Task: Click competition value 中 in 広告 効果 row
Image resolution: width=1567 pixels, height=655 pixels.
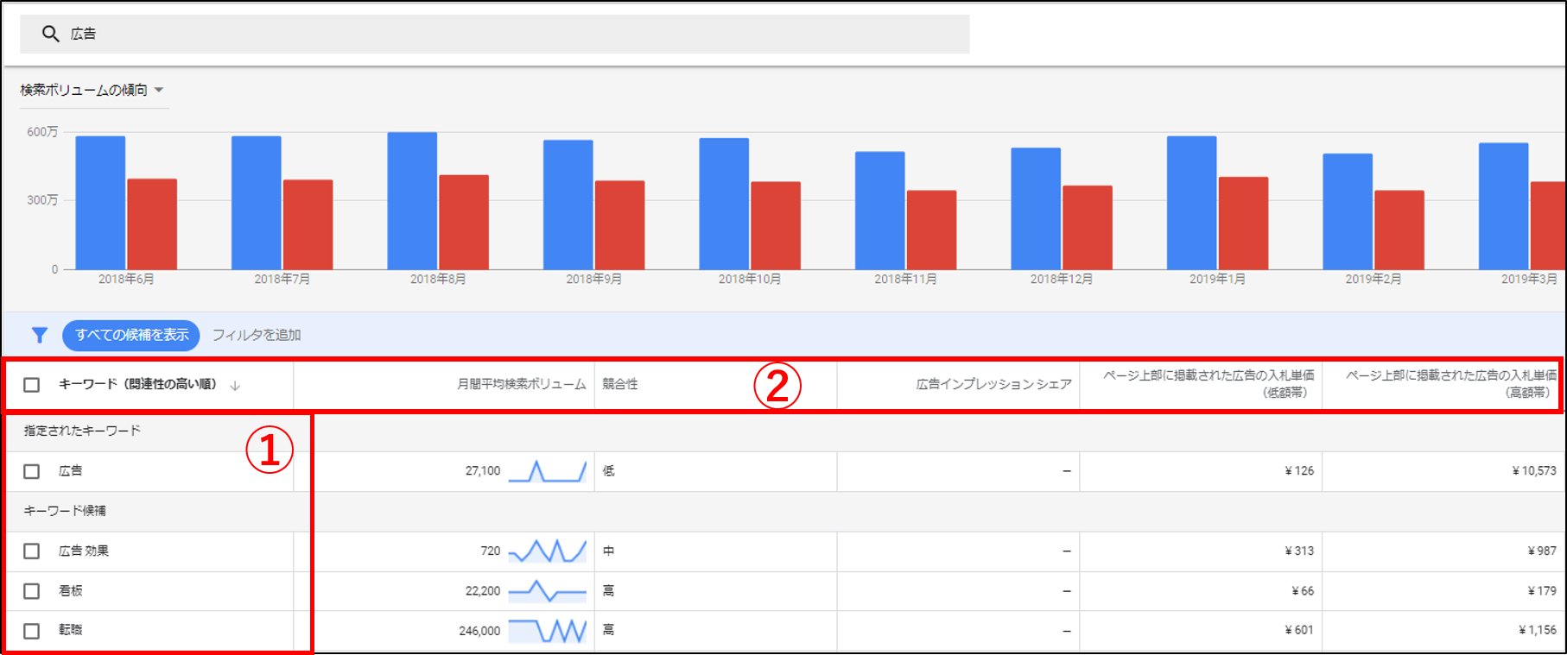Action: (x=609, y=551)
